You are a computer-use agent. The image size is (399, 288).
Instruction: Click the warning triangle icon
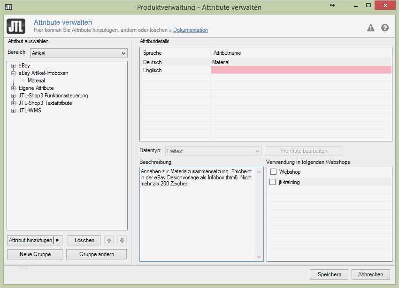[371, 28]
